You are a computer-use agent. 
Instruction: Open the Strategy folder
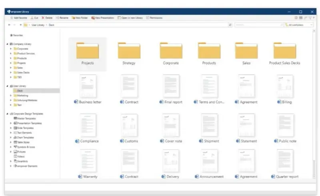pos(129,54)
